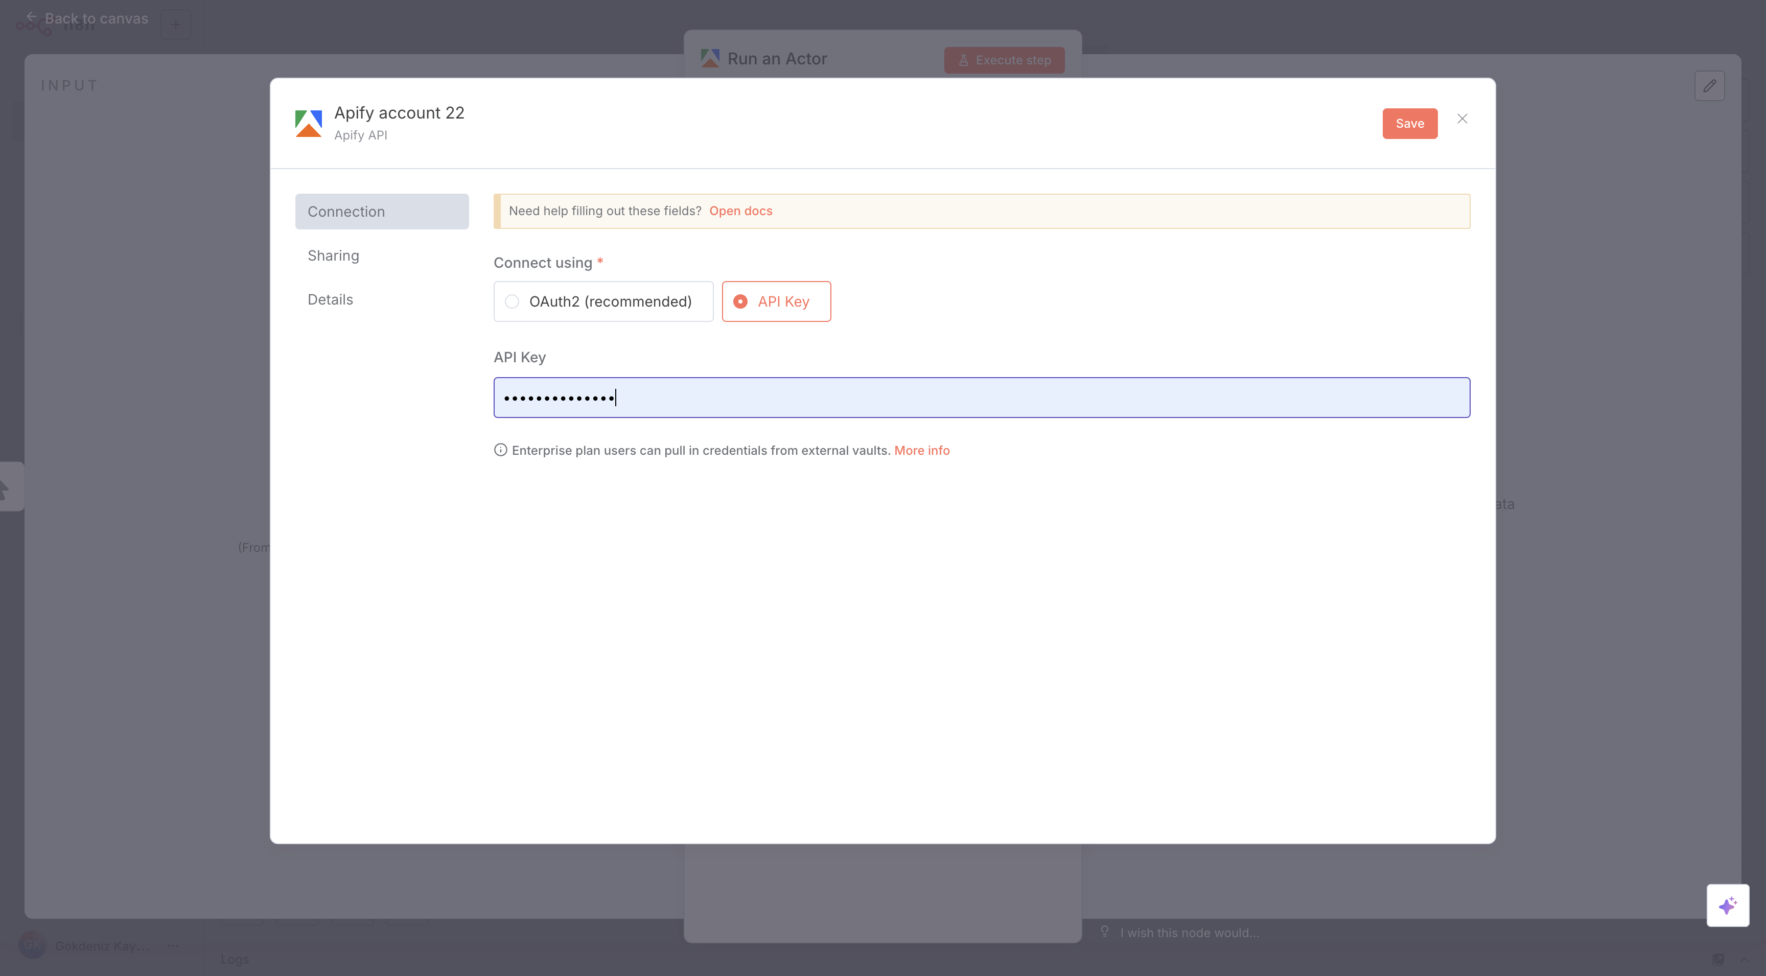
Task: Click the info icon before Enterprise plan note
Action: [x=500, y=450]
